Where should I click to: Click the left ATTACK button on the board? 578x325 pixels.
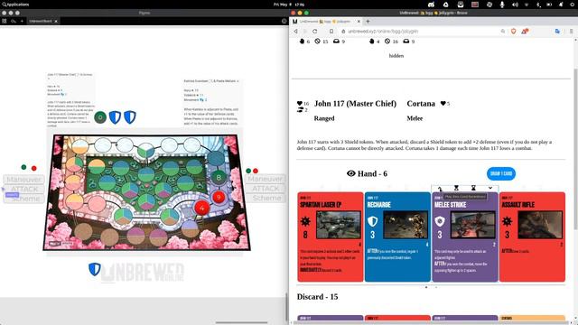coord(24,189)
